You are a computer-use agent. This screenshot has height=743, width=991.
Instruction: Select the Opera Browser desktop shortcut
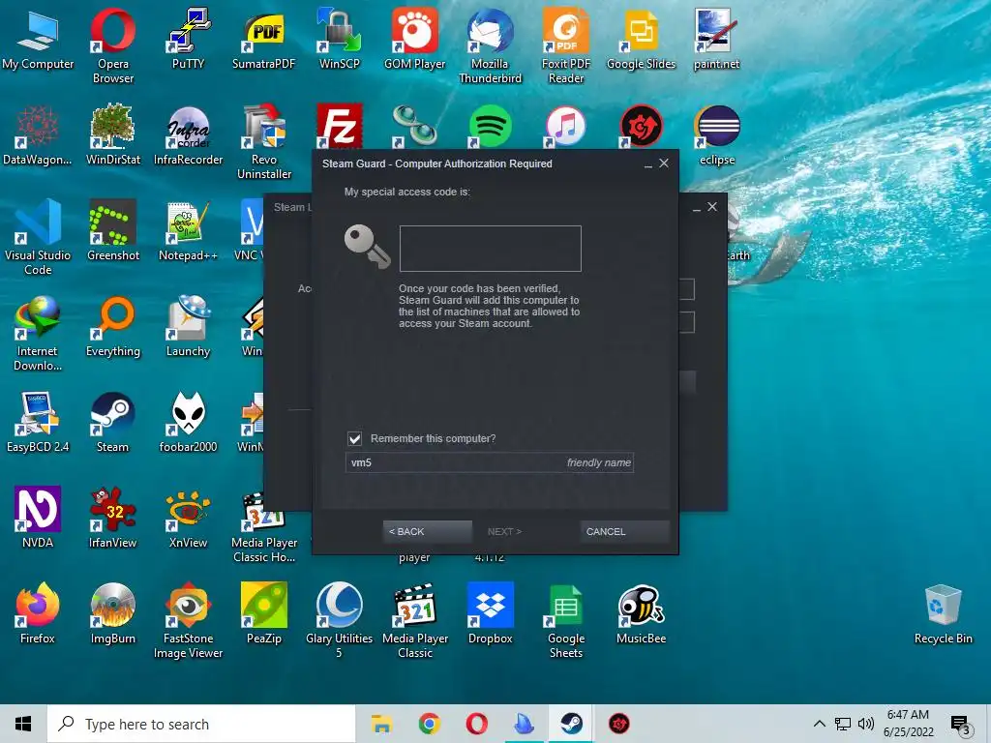point(112,45)
